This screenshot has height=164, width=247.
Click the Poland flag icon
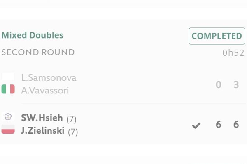tap(8, 129)
